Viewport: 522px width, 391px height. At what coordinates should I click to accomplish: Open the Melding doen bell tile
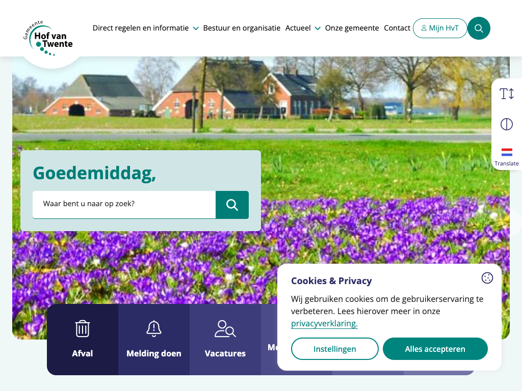154,339
